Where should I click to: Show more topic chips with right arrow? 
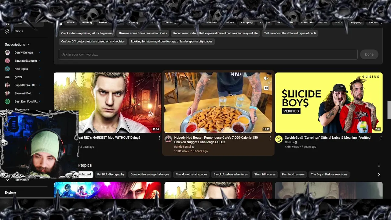pyautogui.click(x=379, y=174)
